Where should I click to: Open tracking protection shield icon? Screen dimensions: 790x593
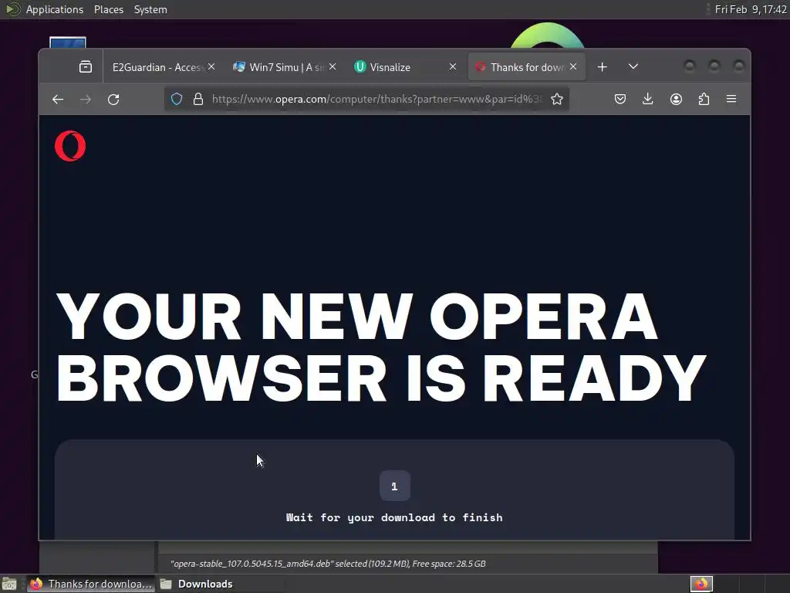177,100
